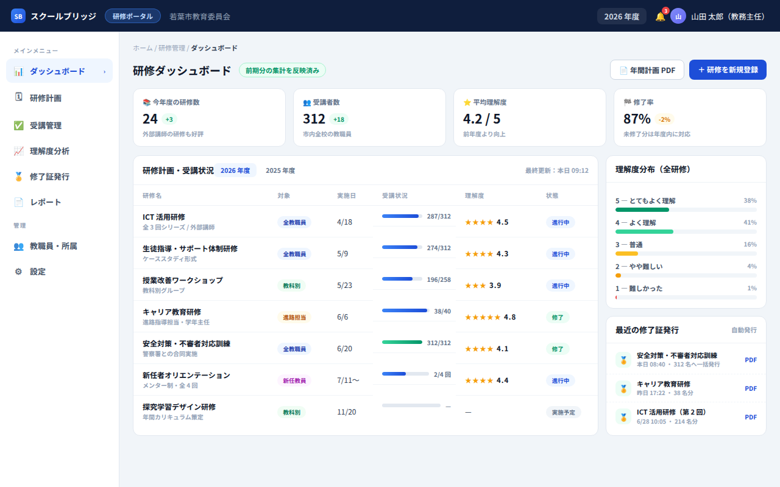Click the 前期分の集計を反映済み badge

pyautogui.click(x=282, y=70)
